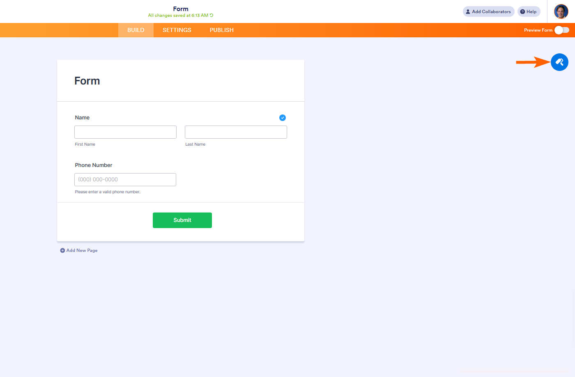Switch to the BUILD tab

click(x=136, y=30)
